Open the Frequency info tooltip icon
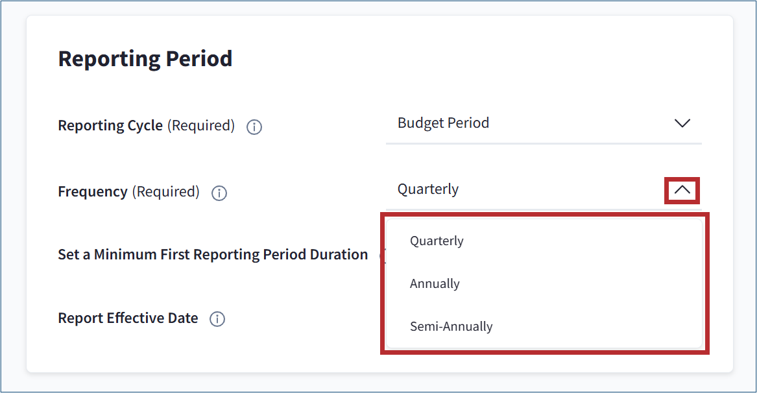This screenshot has width=757, height=393. coord(219,193)
